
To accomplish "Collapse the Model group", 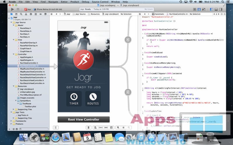I will 13,25.
